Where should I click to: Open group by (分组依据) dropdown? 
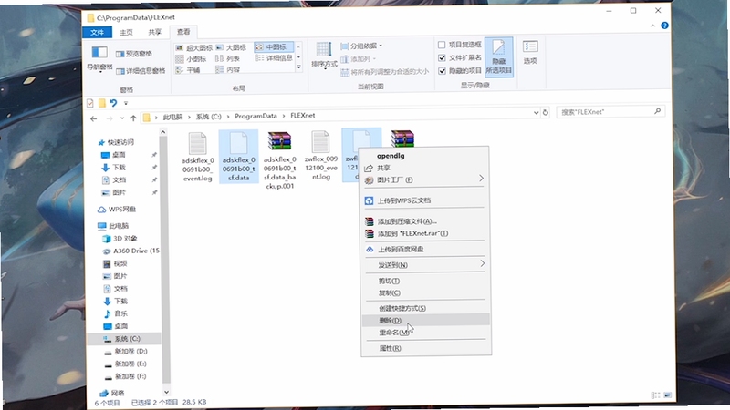point(361,46)
